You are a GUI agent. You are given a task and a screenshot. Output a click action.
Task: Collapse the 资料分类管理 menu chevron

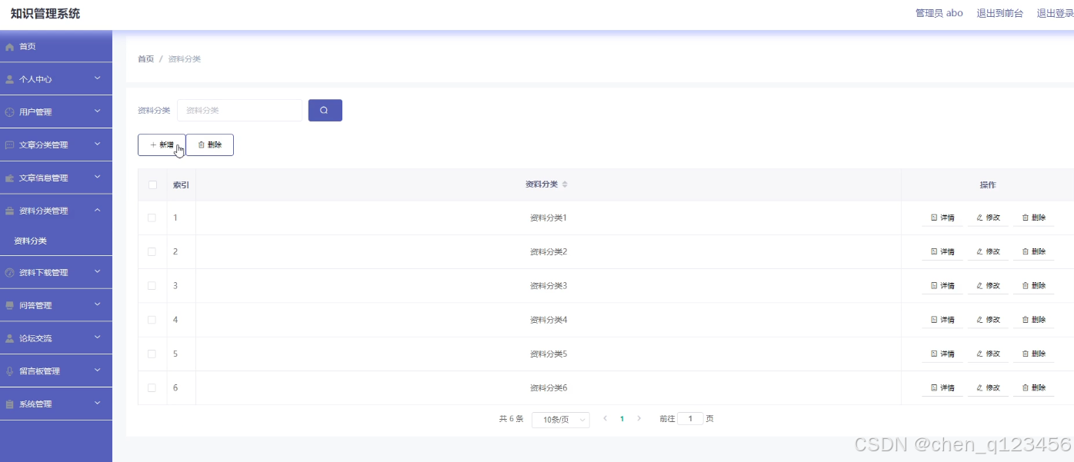click(98, 211)
